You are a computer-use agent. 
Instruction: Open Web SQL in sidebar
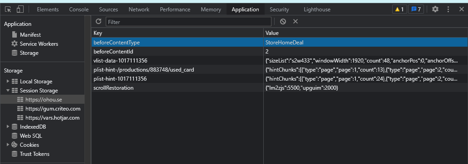(31, 136)
